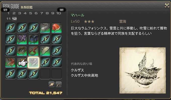Select the pale flat fish icon in third row
The height and width of the screenshot is (100, 171).
click(x=45, y=51)
